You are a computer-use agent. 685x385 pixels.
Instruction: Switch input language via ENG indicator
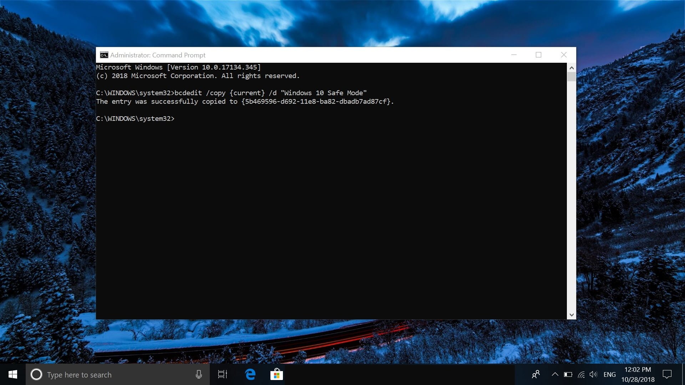tap(609, 374)
